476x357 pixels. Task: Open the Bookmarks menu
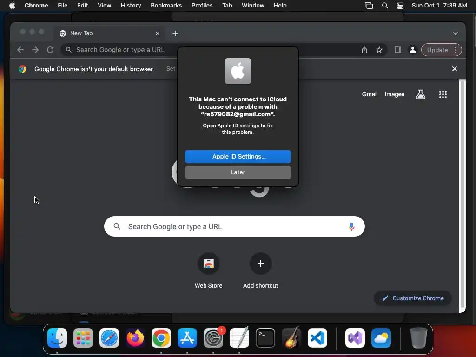click(166, 5)
